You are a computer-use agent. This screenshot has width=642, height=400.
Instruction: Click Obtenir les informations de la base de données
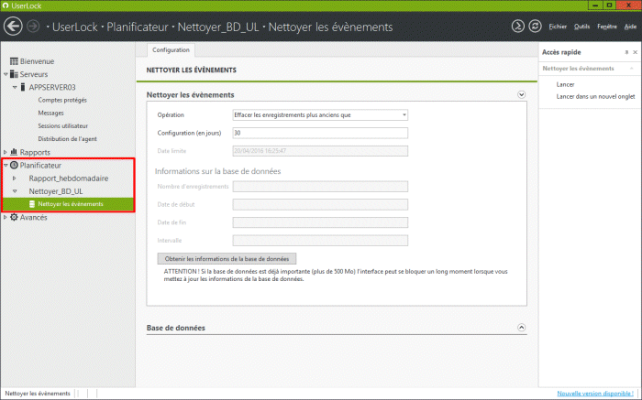[227, 259]
